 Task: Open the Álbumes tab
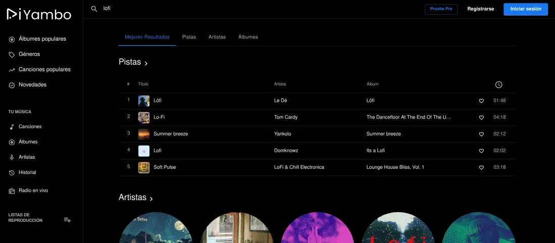point(248,37)
